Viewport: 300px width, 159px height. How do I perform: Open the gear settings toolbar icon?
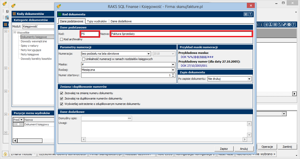(x=289, y=25)
